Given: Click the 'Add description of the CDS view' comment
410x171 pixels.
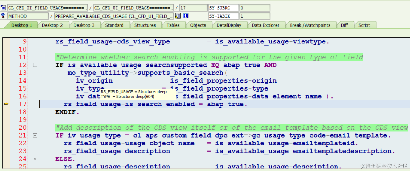Looking at the screenshot, I should click(232, 128).
